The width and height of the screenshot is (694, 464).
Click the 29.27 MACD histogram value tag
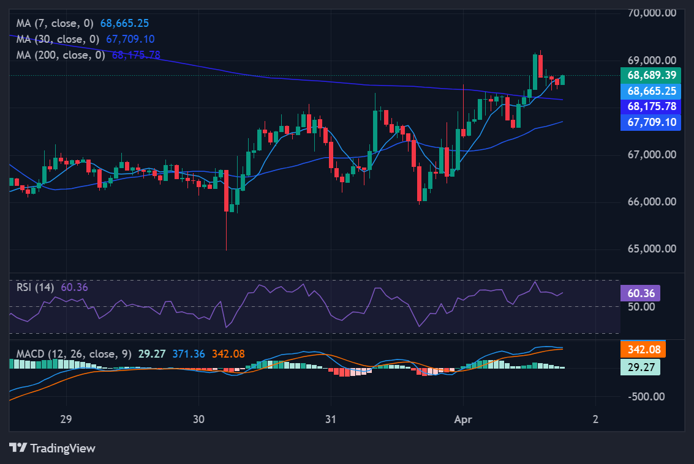tap(640, 366)
